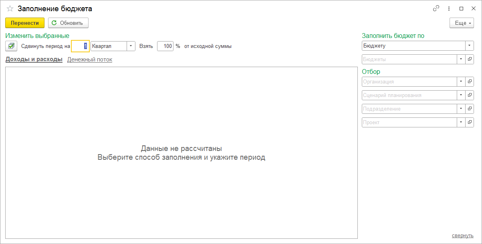The width and height of the screenshot is (482, 244).
Task: Open the Организация field selection form icon
Action: point(470,81)
